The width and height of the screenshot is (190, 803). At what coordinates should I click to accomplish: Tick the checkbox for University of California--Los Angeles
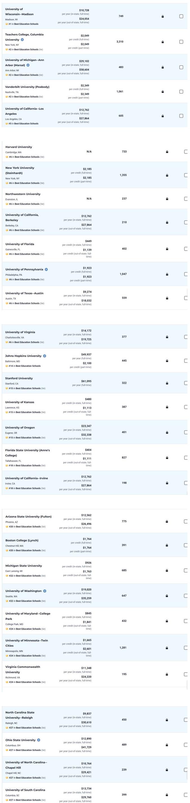181,116
